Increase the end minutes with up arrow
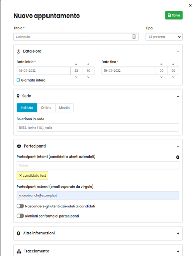This screenshot has width=195, height=257. coord(173,64)
